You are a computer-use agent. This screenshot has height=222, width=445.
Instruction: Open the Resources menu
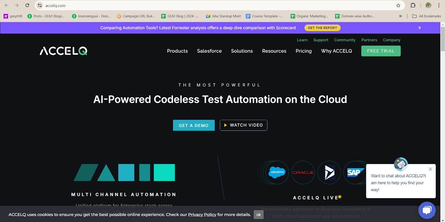pyautogui.click(x=274, y=51)
